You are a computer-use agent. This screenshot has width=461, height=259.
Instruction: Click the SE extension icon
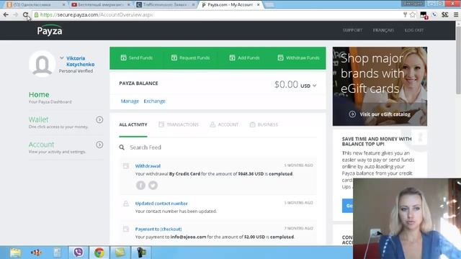coord(445,14)
